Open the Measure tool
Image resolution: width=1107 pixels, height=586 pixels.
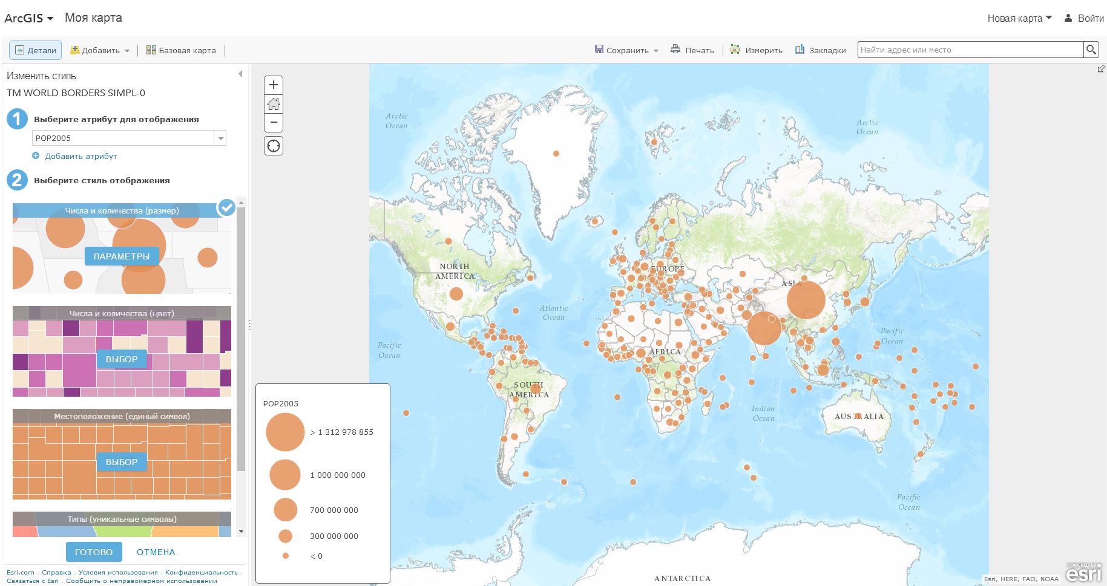(x=756, y=50)
